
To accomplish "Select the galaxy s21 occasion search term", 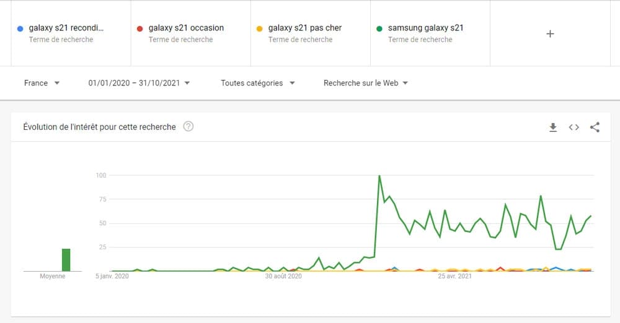I will tap(186, 28).
